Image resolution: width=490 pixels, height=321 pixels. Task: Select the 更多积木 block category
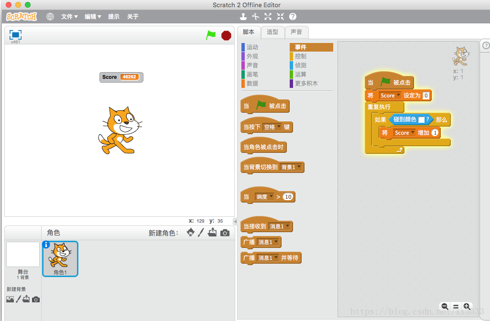(x=304, y=84)
